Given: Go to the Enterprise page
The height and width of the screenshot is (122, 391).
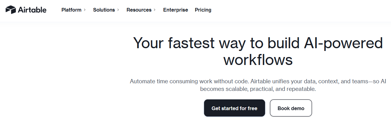Looking at the screenshot, I should coord(176,10).
